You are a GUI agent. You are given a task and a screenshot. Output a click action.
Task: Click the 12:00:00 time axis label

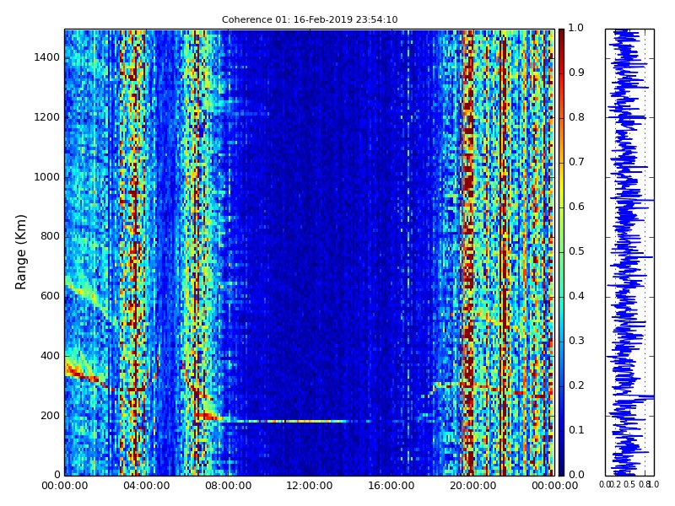tap(309, 486)
